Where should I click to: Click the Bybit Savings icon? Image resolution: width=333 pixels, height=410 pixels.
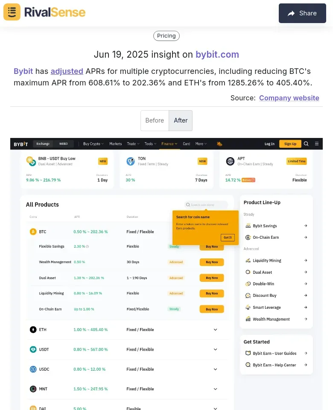click(x=248, y=225)
